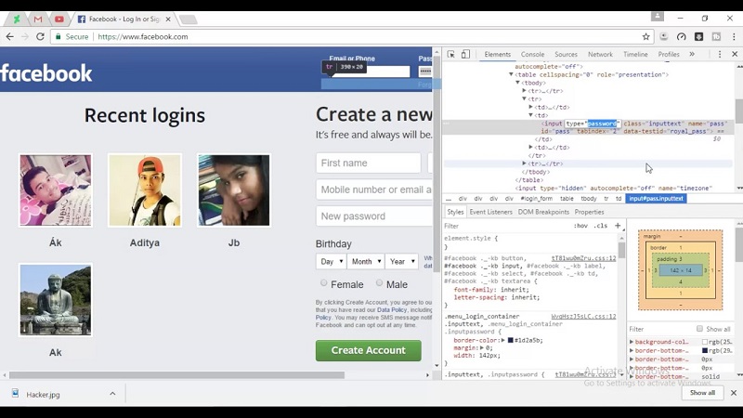
Task: Select the Male radio button
Action: pos(379,283)
